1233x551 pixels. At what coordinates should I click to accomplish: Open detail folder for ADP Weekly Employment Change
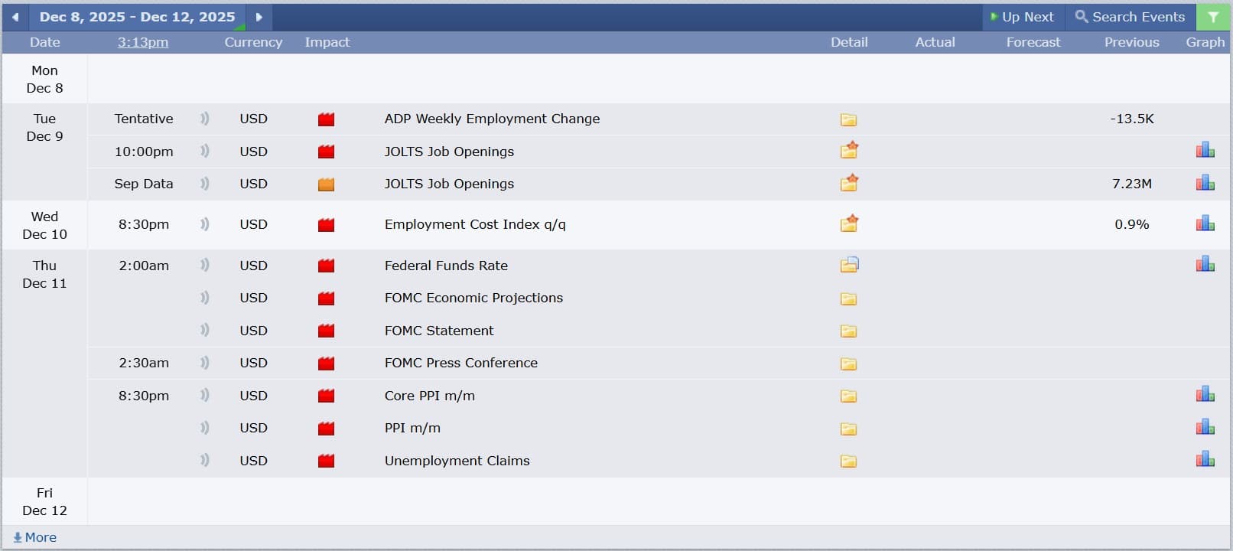click(x=848, y=119)
